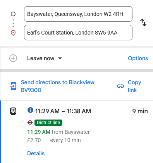Click the send to phone icon
Image resolution: width=153 pixels, height=163 pixels.
point(13,86)
